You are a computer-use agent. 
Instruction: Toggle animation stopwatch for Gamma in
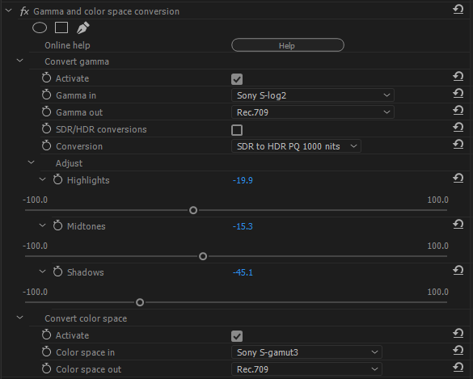pyautogui.click(x=46, y=95)
